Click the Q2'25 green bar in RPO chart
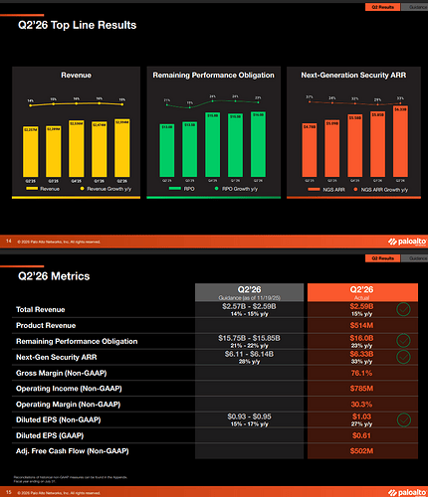 (x=167, y=150)
